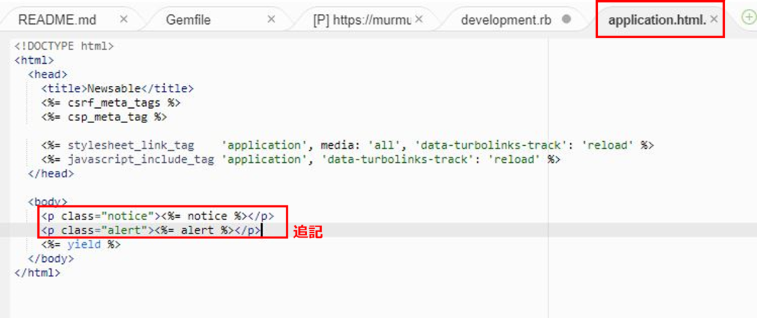
Task: Click the <%= yield %> line
Action: (x=81, y=244)
